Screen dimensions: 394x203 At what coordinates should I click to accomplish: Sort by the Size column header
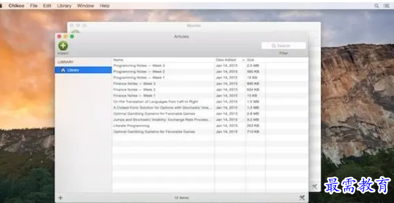click(x=256, y=60)
